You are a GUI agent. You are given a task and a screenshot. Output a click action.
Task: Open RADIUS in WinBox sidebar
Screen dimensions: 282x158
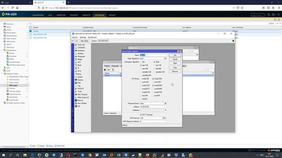[80, 89]
